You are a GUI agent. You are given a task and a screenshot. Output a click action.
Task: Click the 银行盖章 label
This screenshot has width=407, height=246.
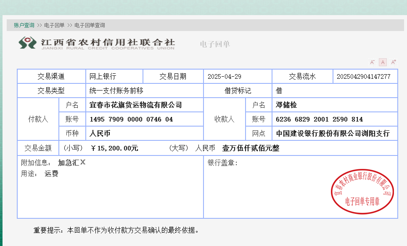pos(222,163)
